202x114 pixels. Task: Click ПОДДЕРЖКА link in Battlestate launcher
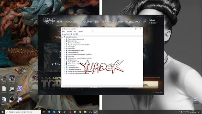[x=133, y=22]
